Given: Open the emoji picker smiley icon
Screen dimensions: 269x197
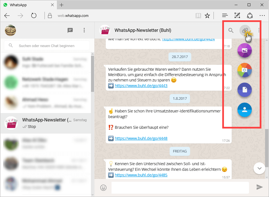Looking at the screenshot, I should coord(103,188).
